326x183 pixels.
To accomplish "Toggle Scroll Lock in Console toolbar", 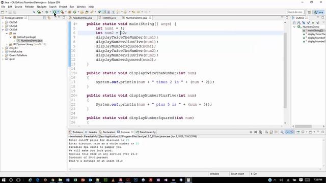I will [x=271, y=132].
